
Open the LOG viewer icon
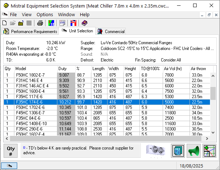click(x=62, y=23)
